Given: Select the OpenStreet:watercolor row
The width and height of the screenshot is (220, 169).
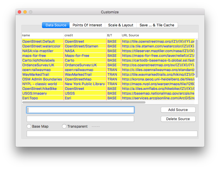Looking at the screenshot, I should click(x=108, y=46).
